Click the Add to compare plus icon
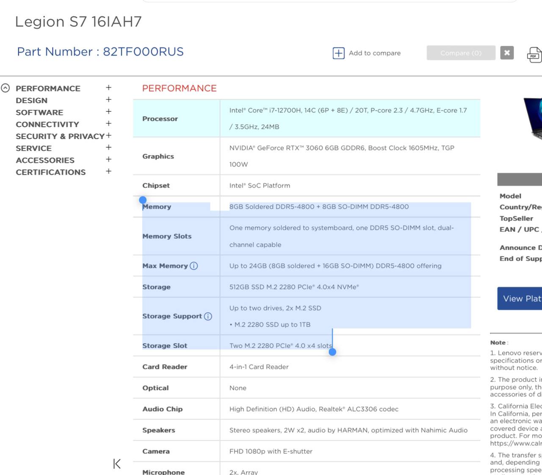The width and height of the screenshot is (542, 475). pos(338,53)
